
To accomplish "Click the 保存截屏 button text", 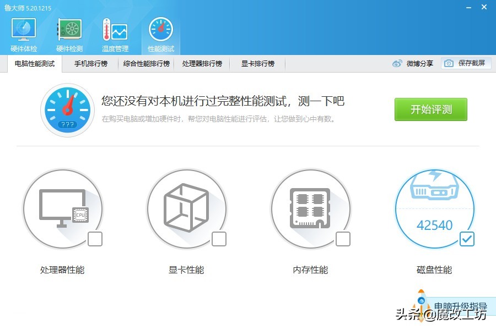I will pyautogui.click(x=472, y=63).
